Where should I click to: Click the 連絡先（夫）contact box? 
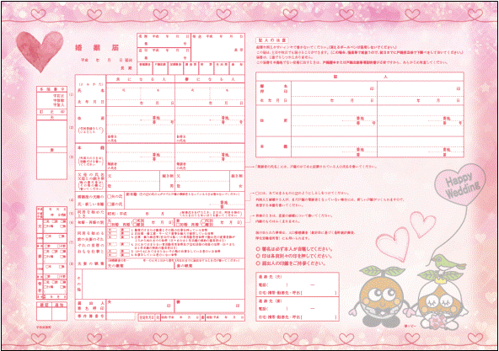298,285
